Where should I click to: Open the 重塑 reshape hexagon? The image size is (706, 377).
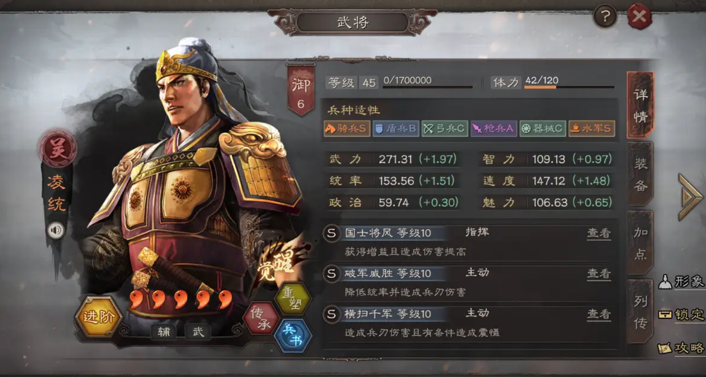293,298
